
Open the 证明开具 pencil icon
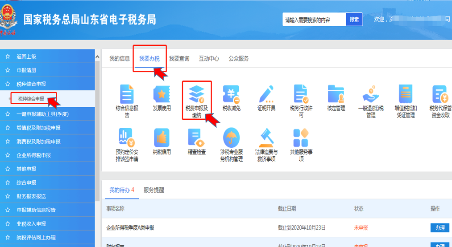[x=266, y=94]
